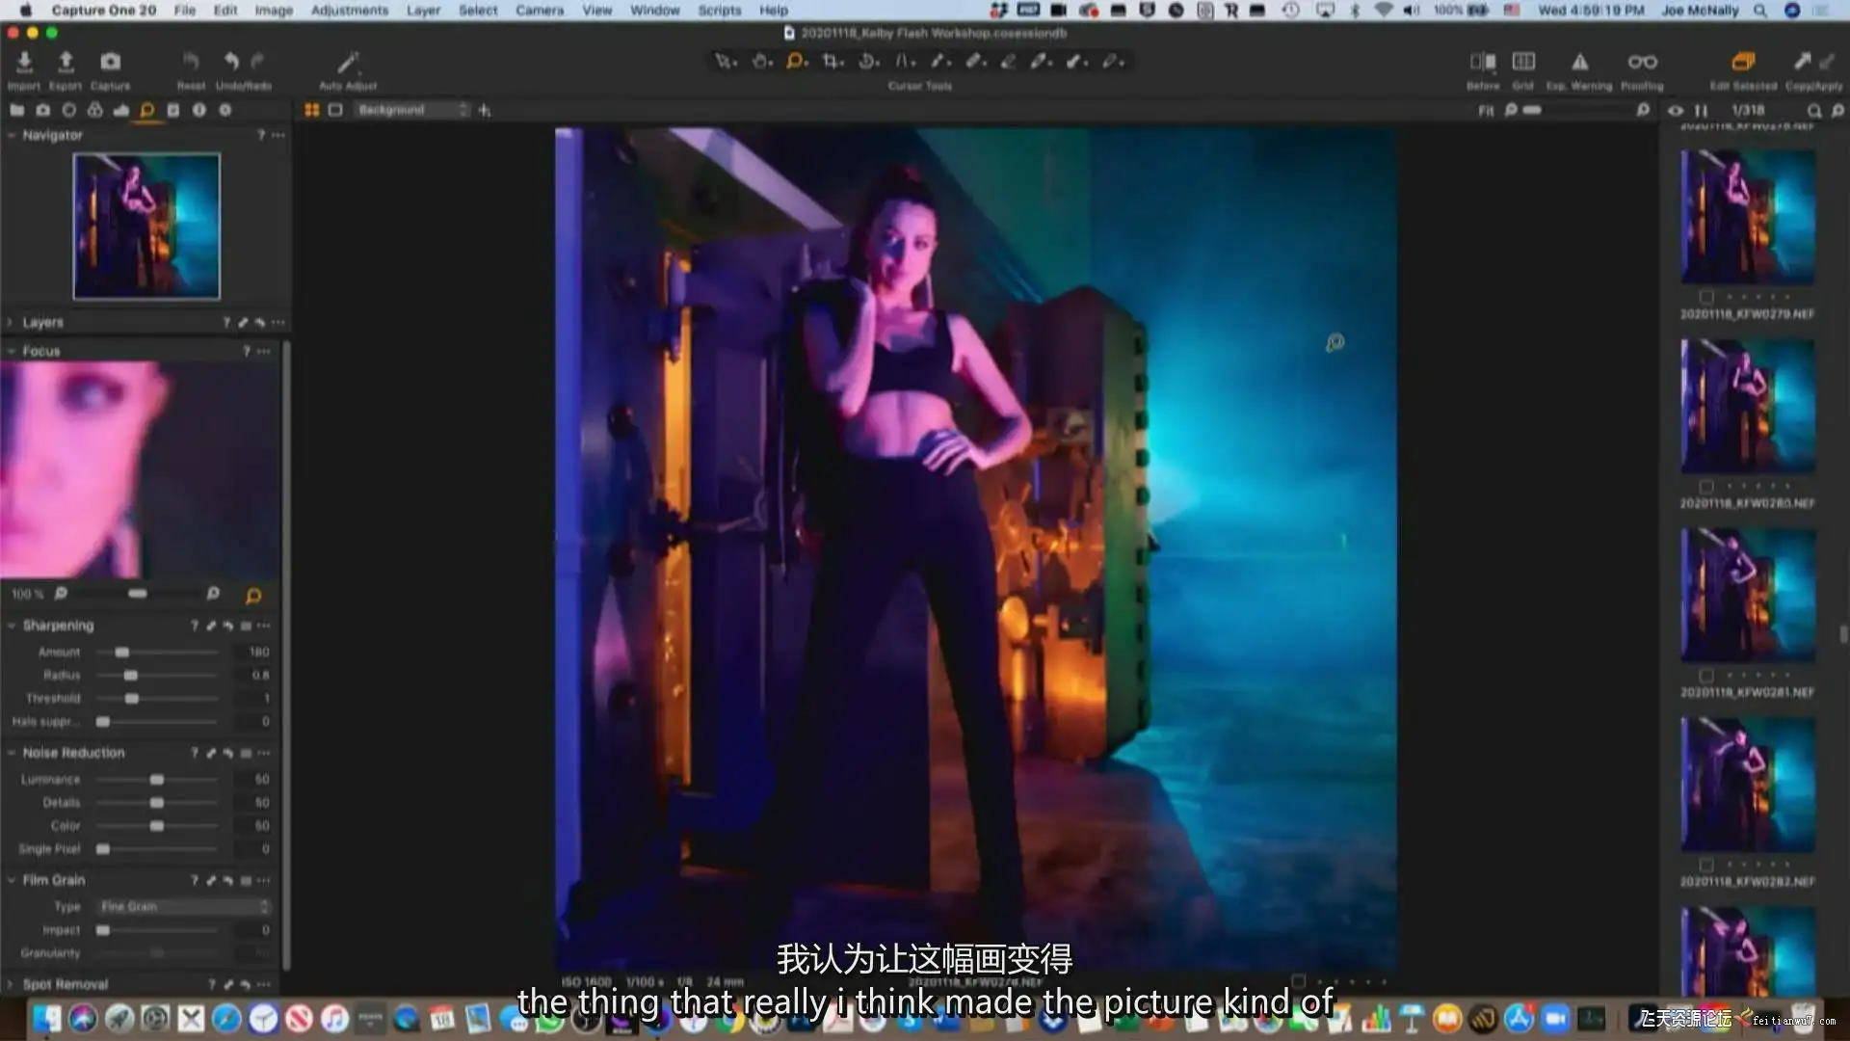1850x1041 pixels.
Task: Open the Layer menu
Action: (x=422, y=11)
